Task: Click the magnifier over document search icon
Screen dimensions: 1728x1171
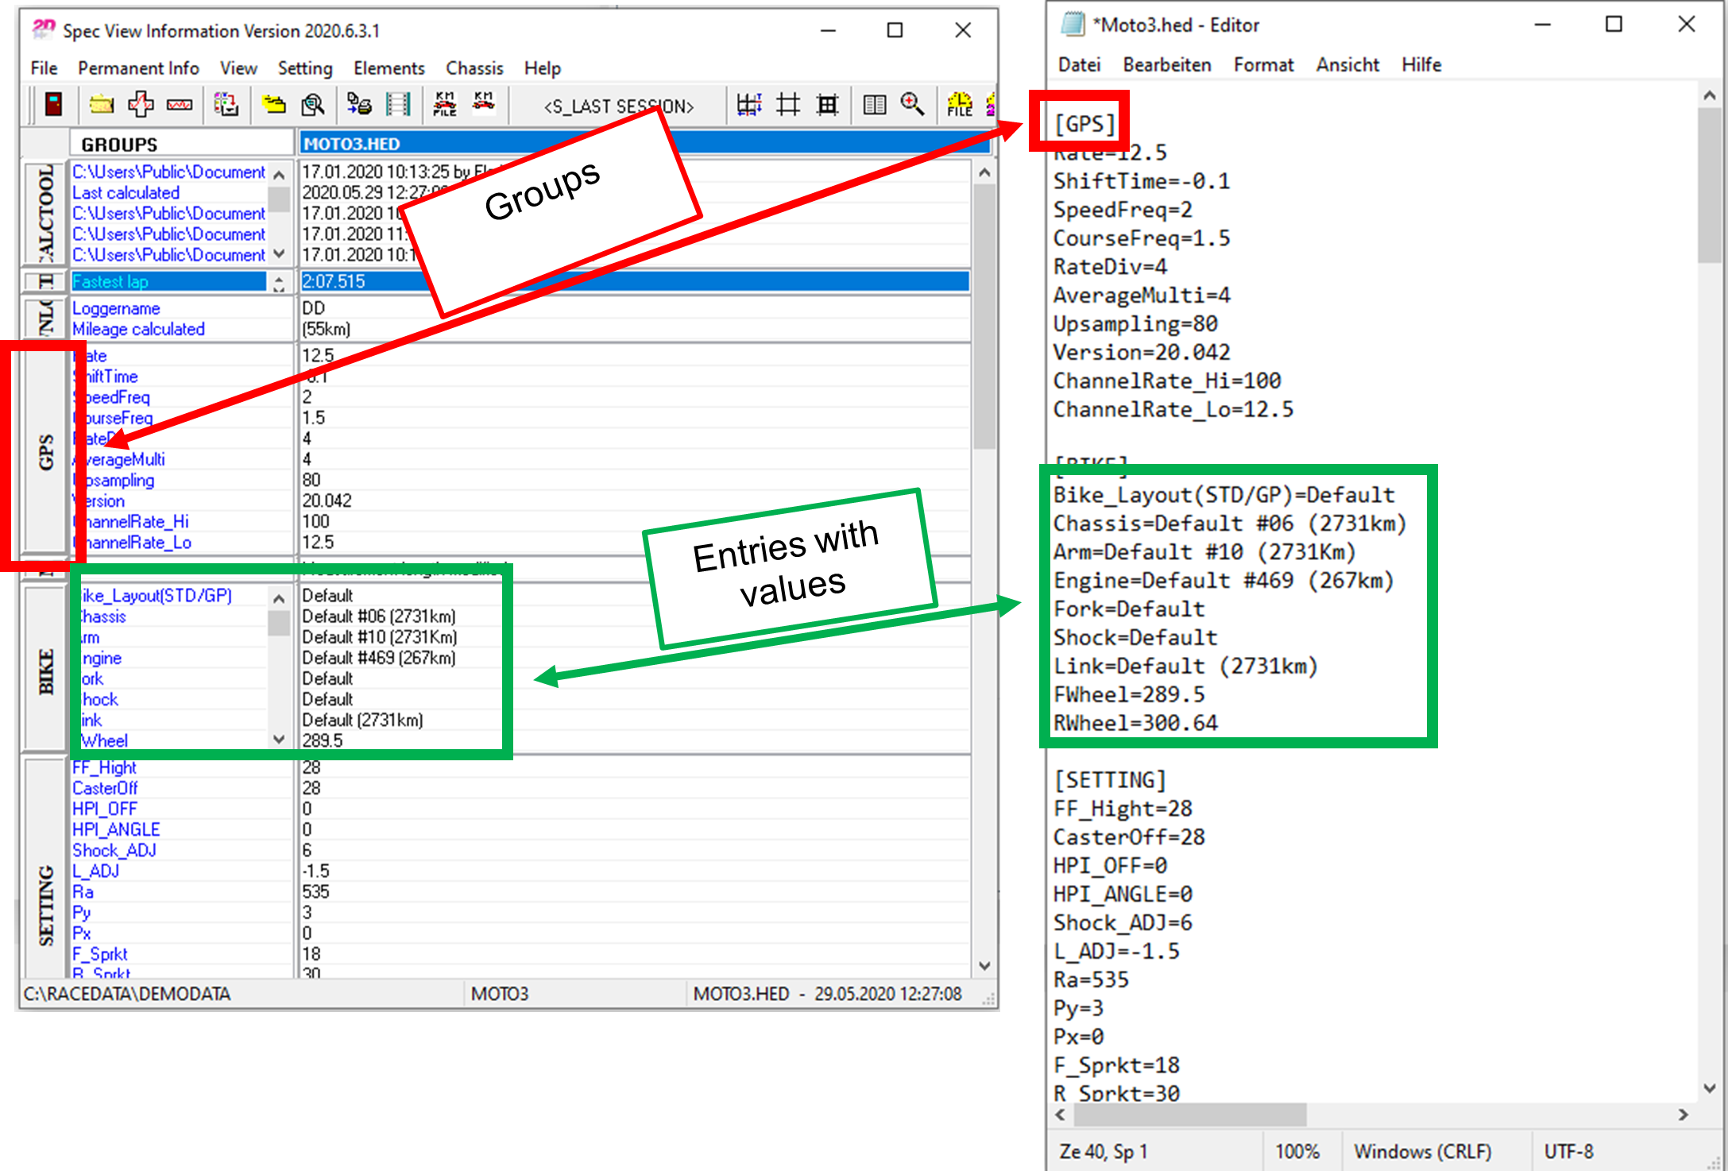Action: pyautogui.click(x=313, y=104)
